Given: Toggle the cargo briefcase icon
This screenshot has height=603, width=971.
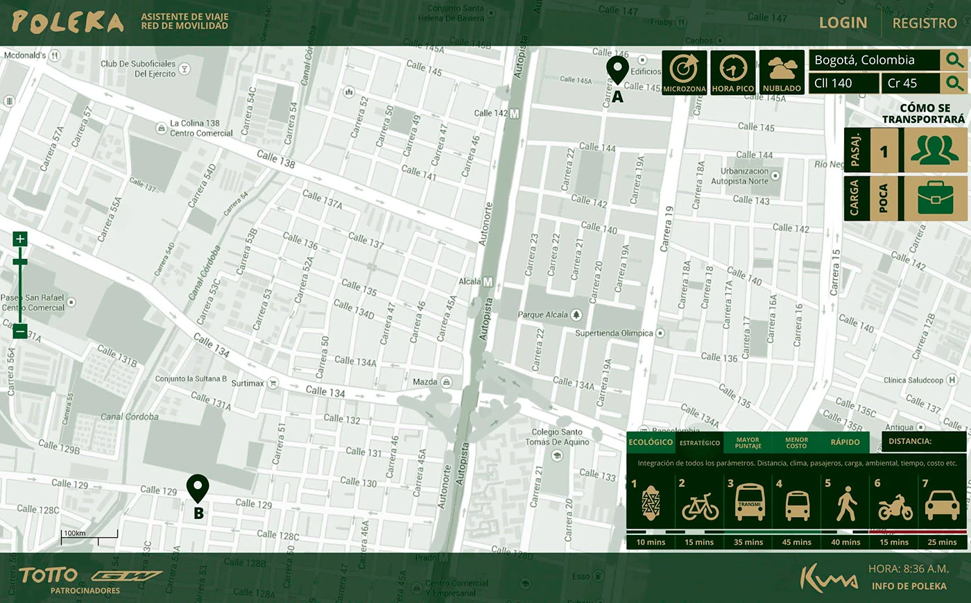Looking at the screenshot, I should pos(935,198).
